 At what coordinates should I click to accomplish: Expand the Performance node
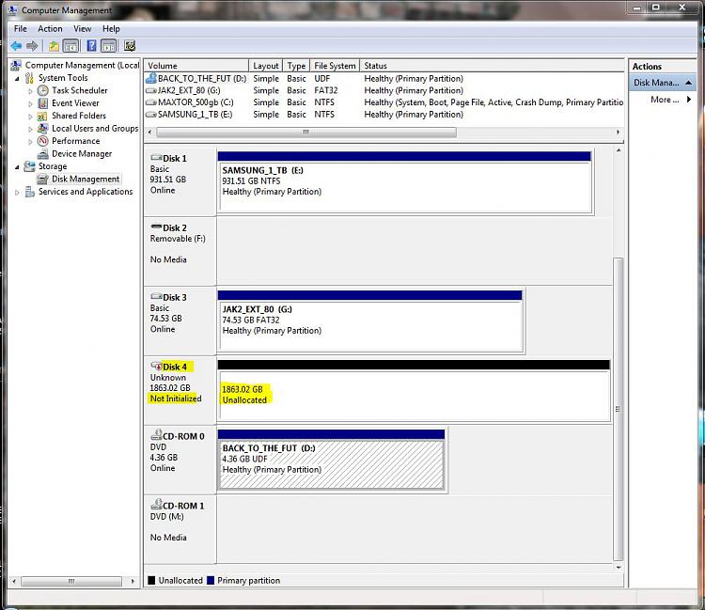click(31, 142)
